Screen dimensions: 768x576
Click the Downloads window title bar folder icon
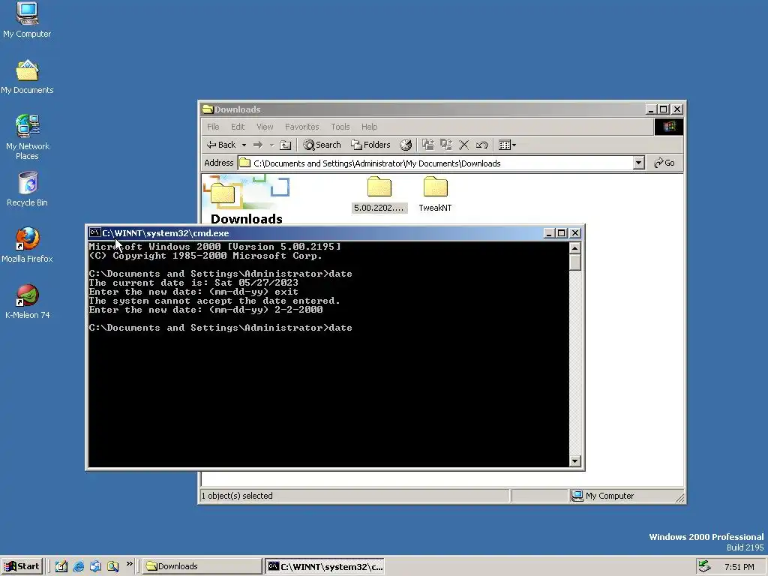(208, 109)
